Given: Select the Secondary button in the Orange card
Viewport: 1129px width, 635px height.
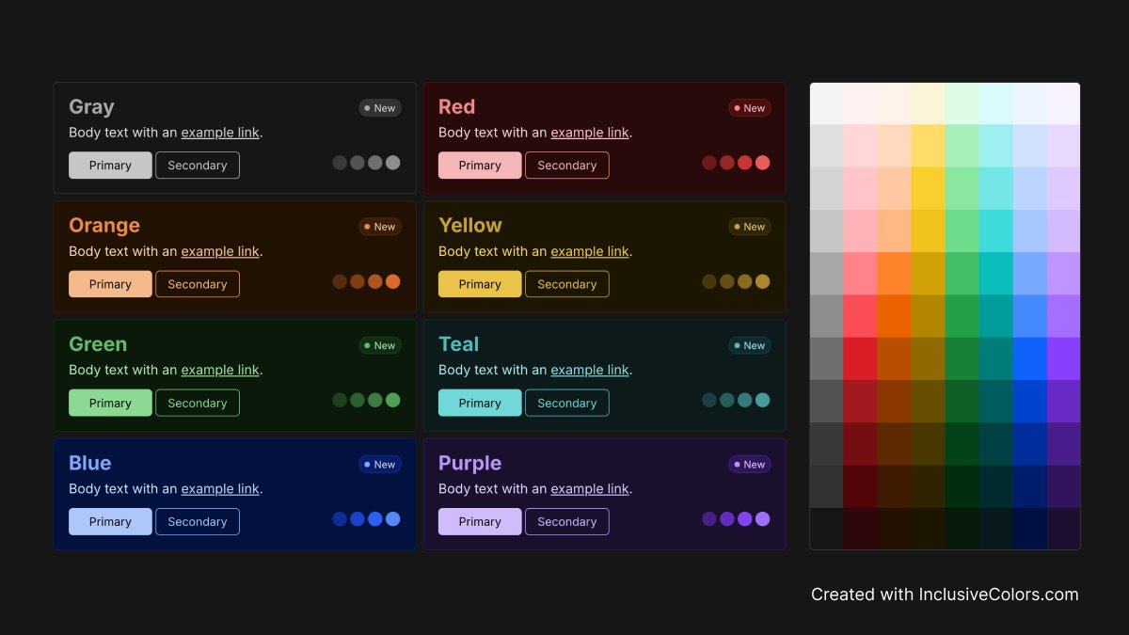Looking at the screenshot, I should (x=198, y=284).
